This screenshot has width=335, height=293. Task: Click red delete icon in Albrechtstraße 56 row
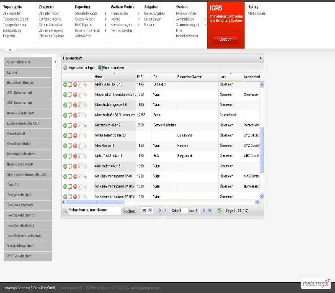75,116
